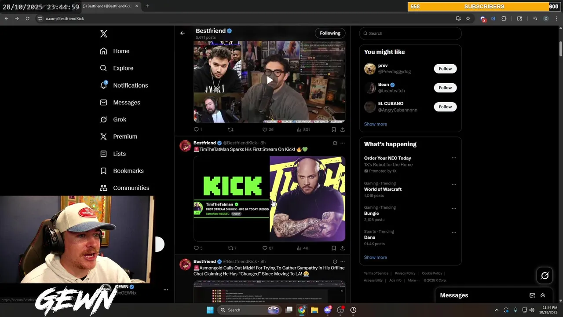The image size is (563, 317).
Task: Open Communities in the sidebar
Action: pyautogui.click(x=124, y=188)
